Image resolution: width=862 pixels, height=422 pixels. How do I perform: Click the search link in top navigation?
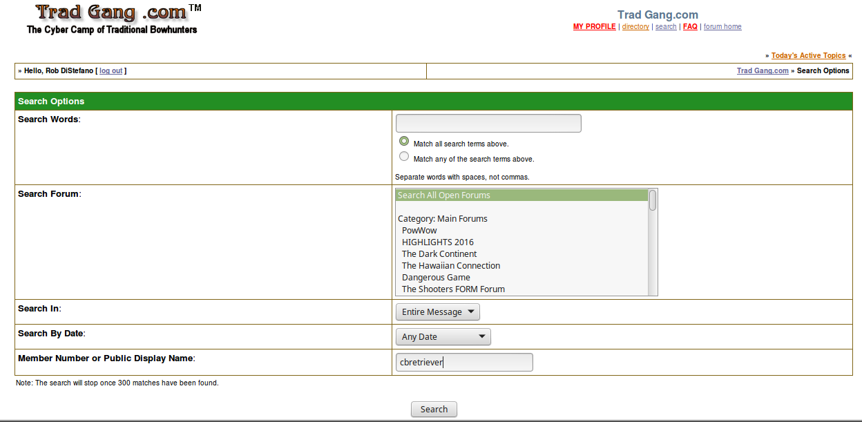666,27
